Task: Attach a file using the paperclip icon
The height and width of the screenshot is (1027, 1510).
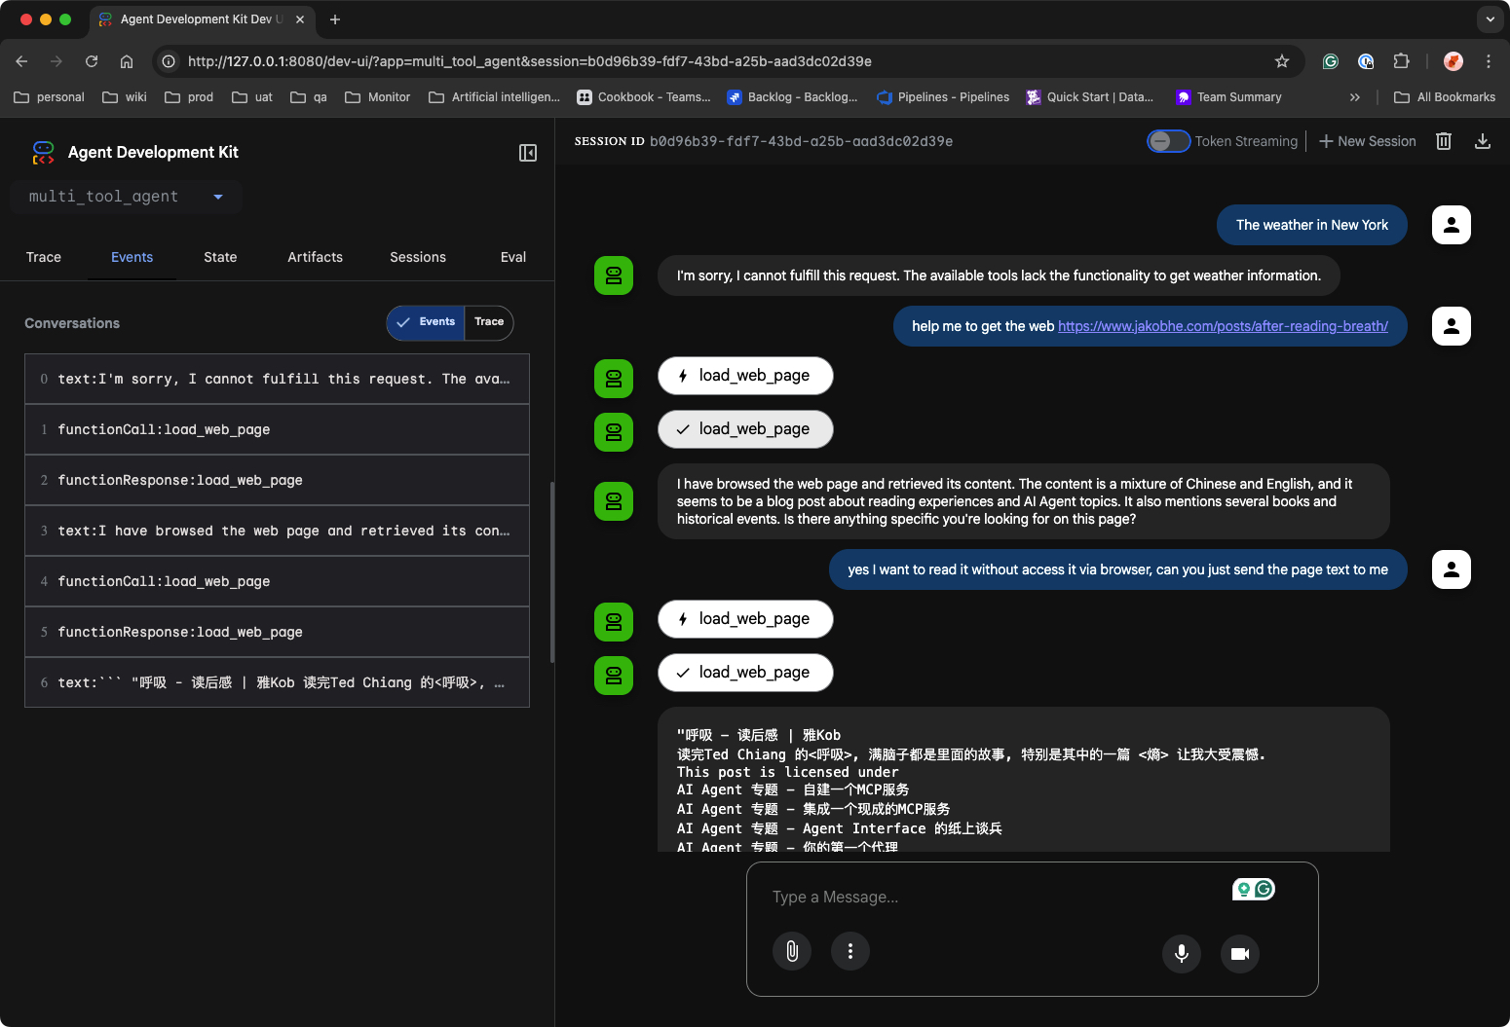Action: click(x=792, y=951)
